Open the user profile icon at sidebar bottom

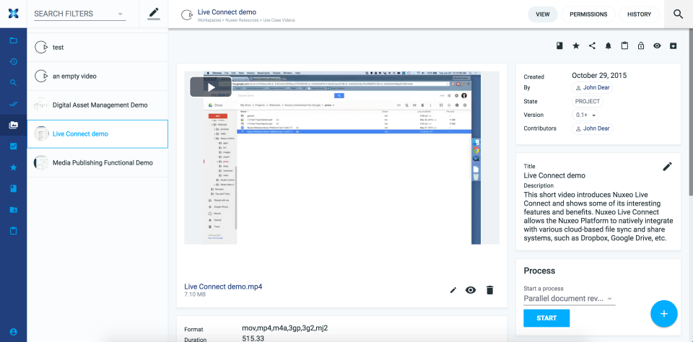click(13, 331)
